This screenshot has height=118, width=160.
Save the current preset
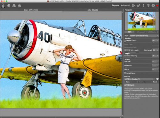coord(128,82)
